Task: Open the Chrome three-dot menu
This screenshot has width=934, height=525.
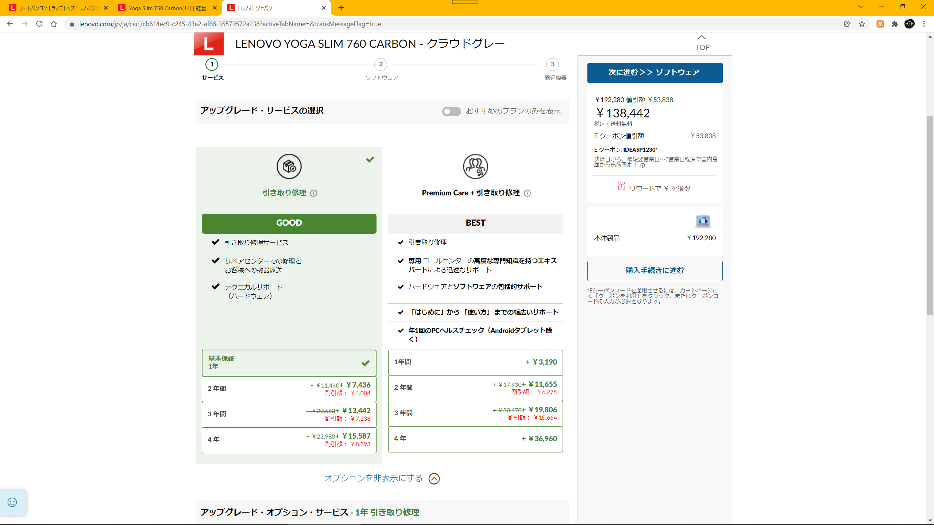Action: pos(924,24)
